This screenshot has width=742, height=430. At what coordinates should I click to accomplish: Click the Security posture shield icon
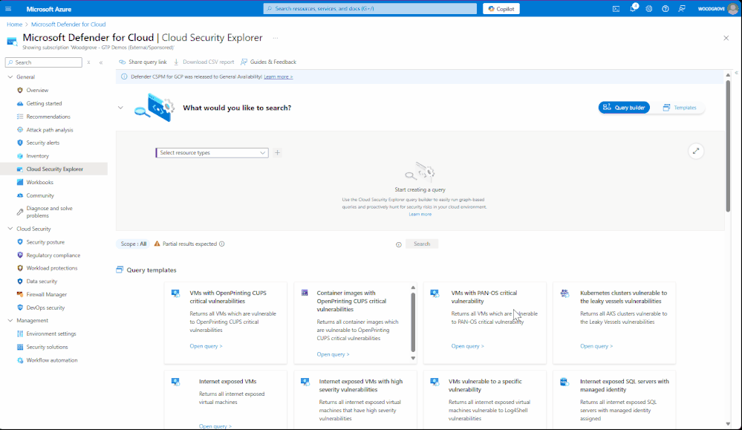pos(20,241)
